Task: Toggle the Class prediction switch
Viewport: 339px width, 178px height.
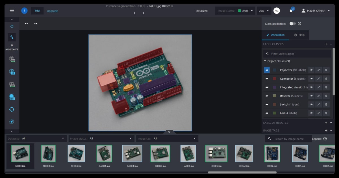Action: (x=293, y=24)
